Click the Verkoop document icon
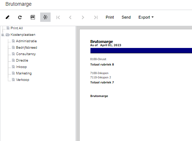The width and height of the screenshot is (192, 141). [13, 79]
